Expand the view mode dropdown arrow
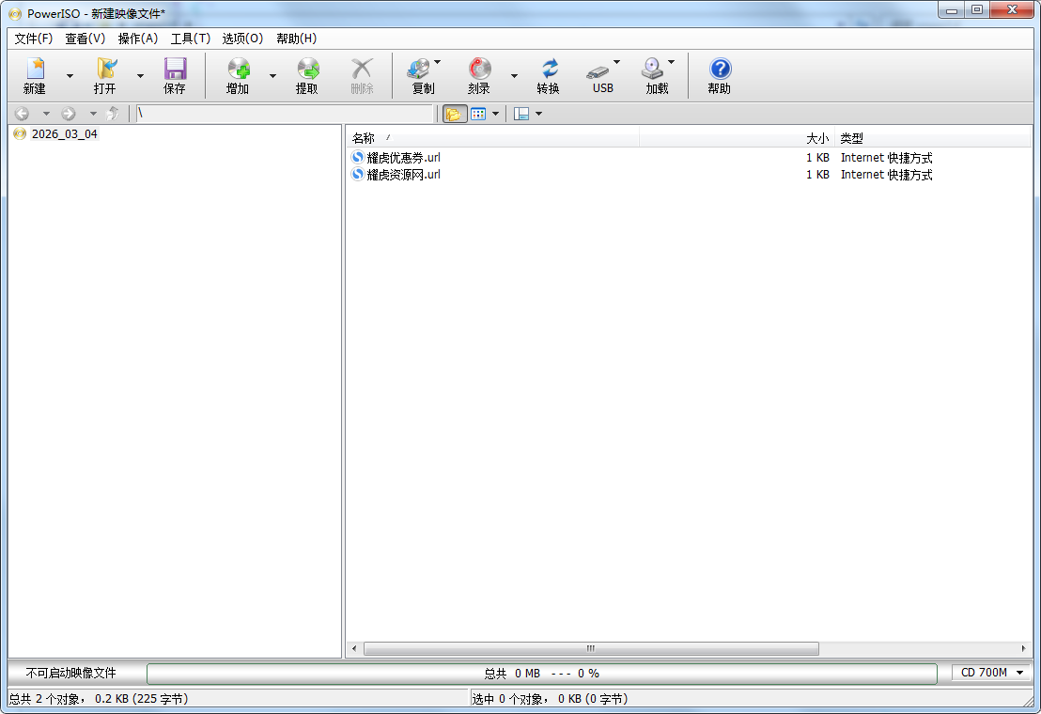 [495, 114]
